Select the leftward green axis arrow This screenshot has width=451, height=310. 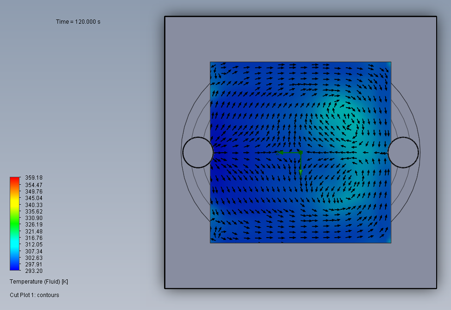pyautogui.click(x=288, y=152)
